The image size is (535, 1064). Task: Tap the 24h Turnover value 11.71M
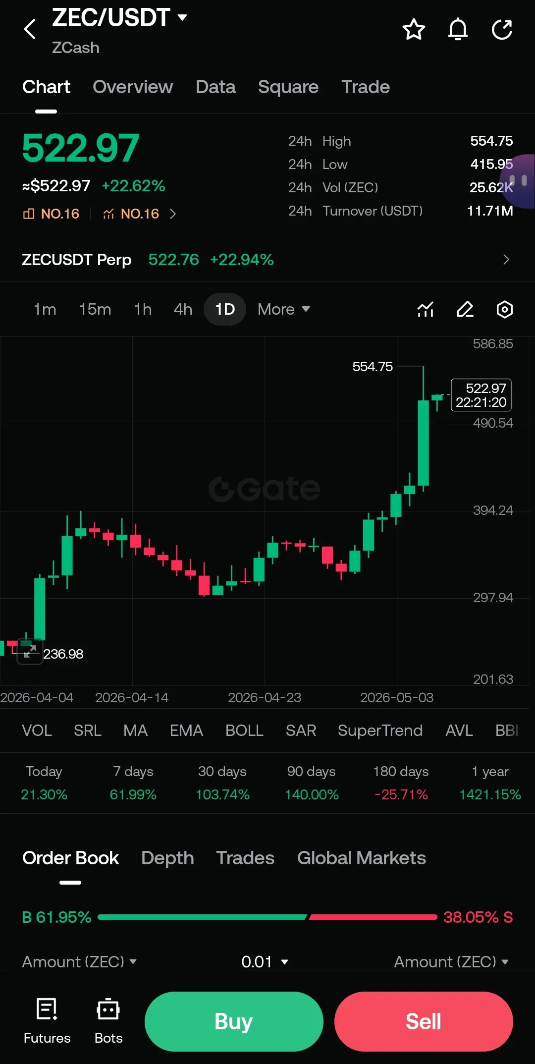(490, 211)
